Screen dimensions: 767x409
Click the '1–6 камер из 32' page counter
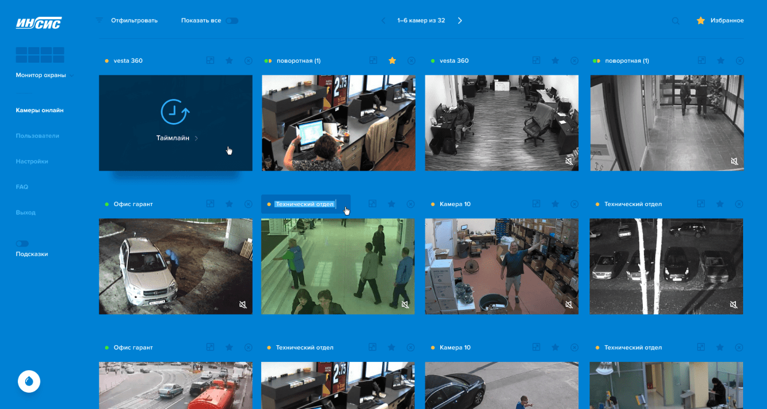421,21
